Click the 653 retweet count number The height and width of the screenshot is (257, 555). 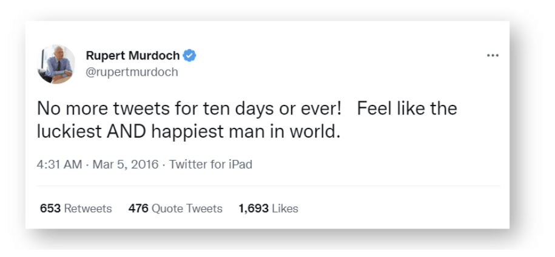50,209
